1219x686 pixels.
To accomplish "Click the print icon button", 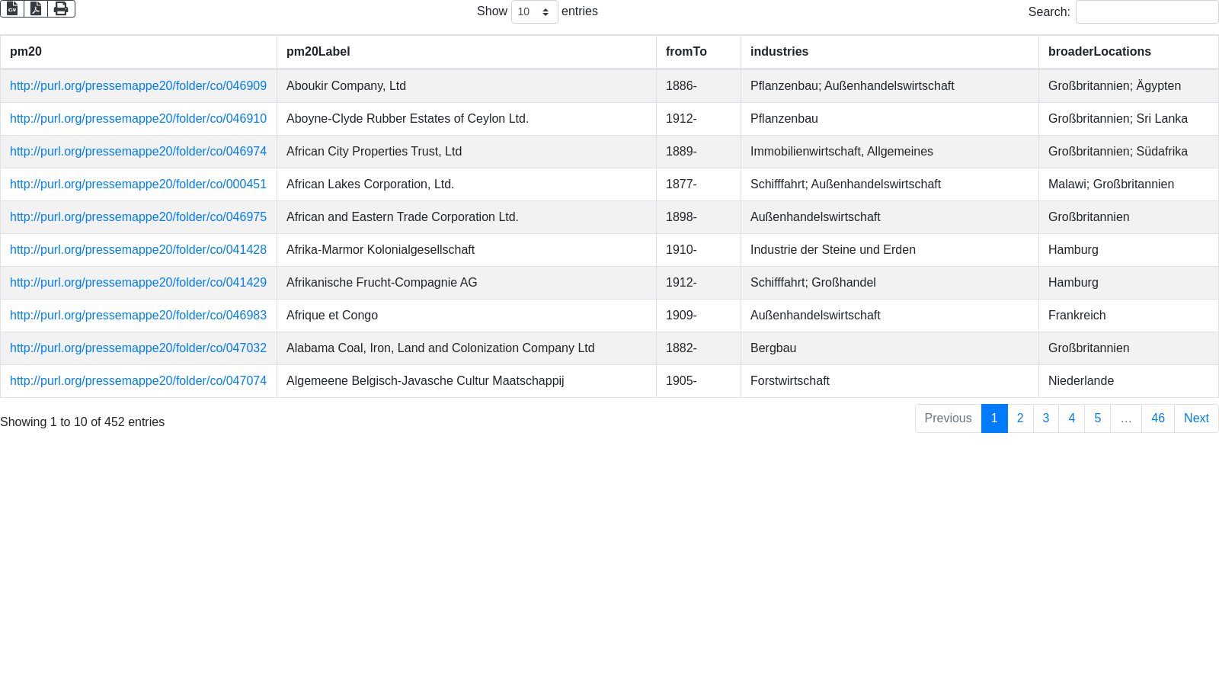I will click(x=61, y=8).
